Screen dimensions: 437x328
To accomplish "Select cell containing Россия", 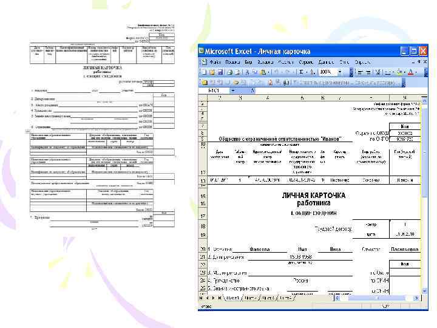I will [300, 281].
